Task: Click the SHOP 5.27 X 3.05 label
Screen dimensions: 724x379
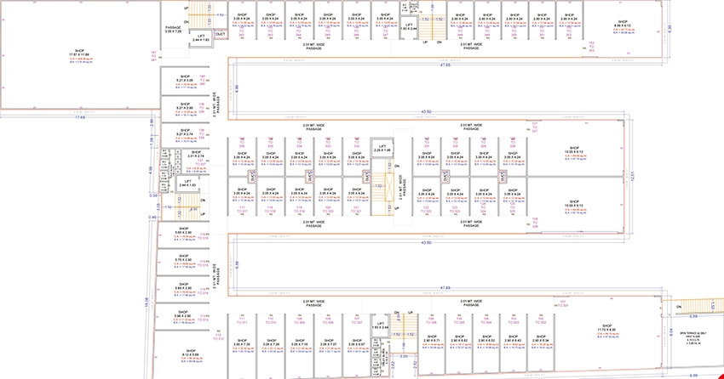Action: [185, 78]
